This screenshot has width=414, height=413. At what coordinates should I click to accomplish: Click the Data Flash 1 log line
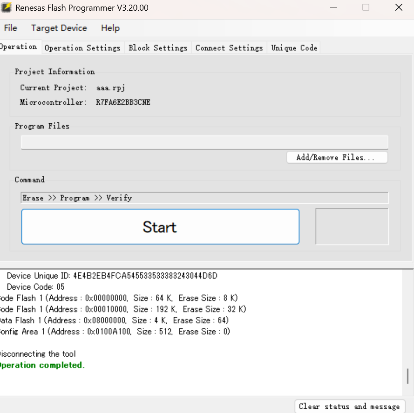pos(114,320)
